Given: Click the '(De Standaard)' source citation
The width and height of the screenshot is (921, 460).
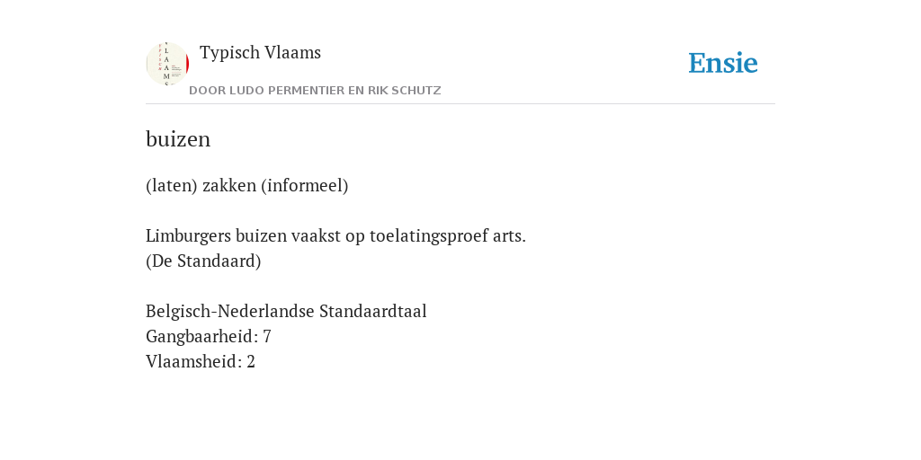Looking at the screenshot, I should click(x=203, y=261).
